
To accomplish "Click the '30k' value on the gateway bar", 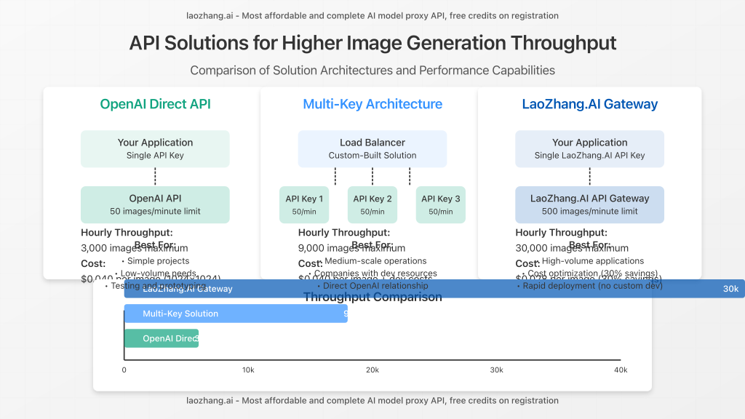I will (730, 289).
